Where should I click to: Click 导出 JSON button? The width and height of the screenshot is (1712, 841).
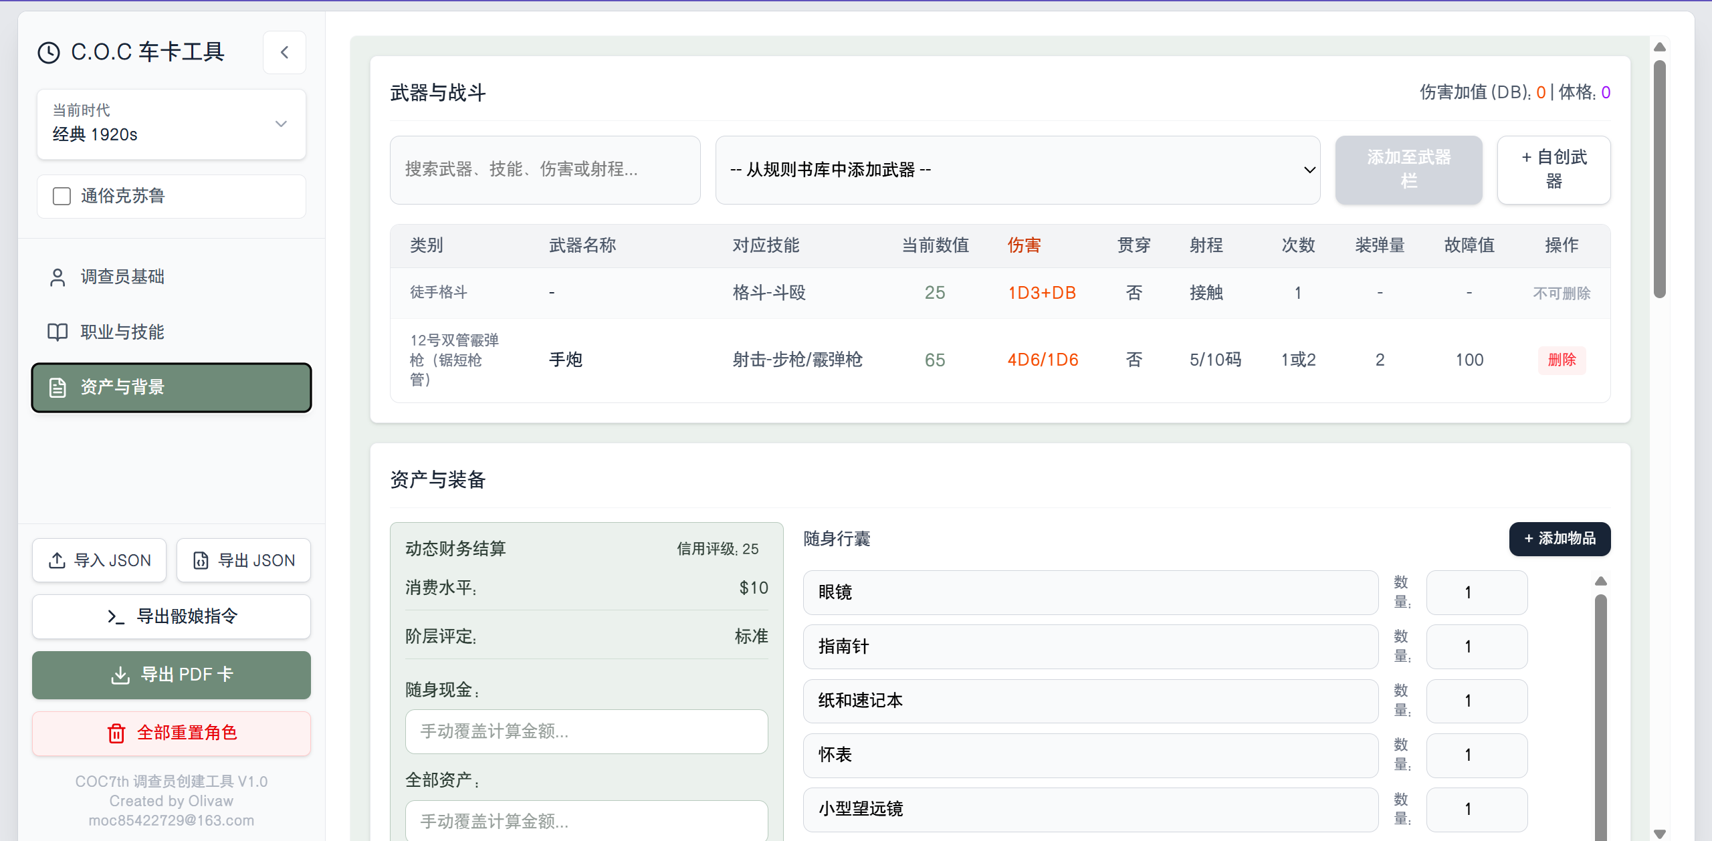[243, 560]
